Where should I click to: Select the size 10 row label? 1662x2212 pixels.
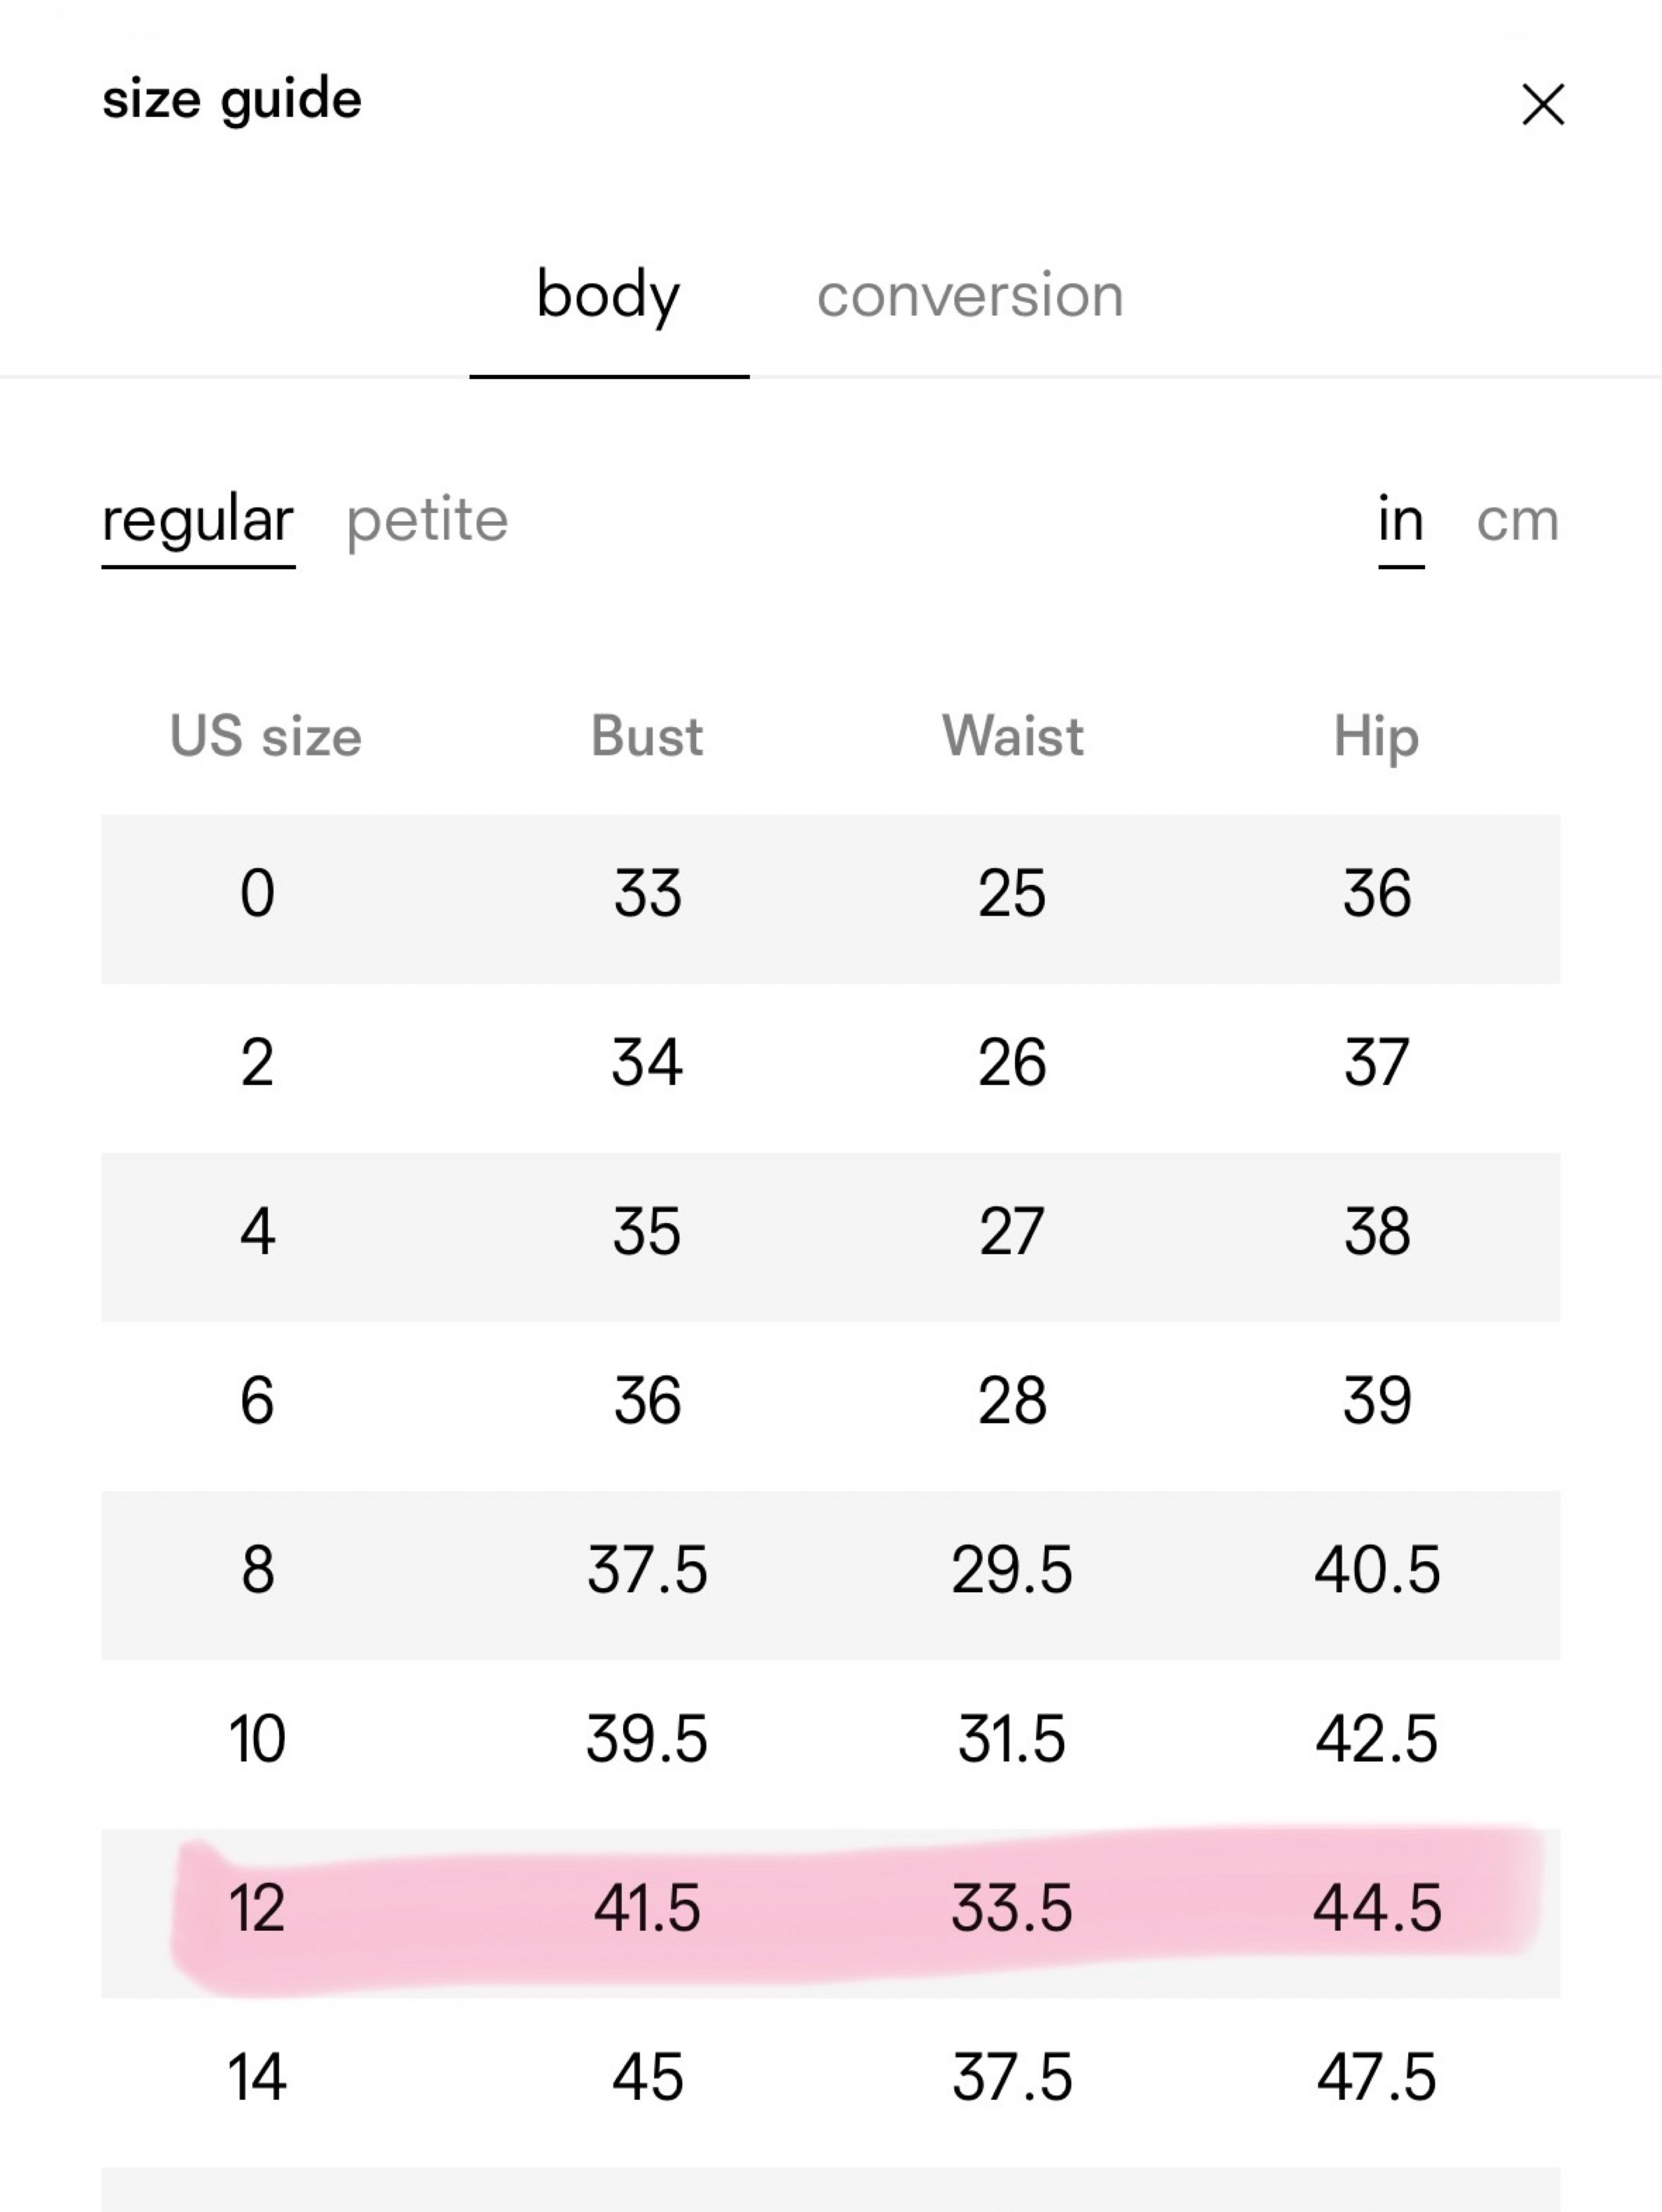pyautogui.click(x=257, y=1738)
